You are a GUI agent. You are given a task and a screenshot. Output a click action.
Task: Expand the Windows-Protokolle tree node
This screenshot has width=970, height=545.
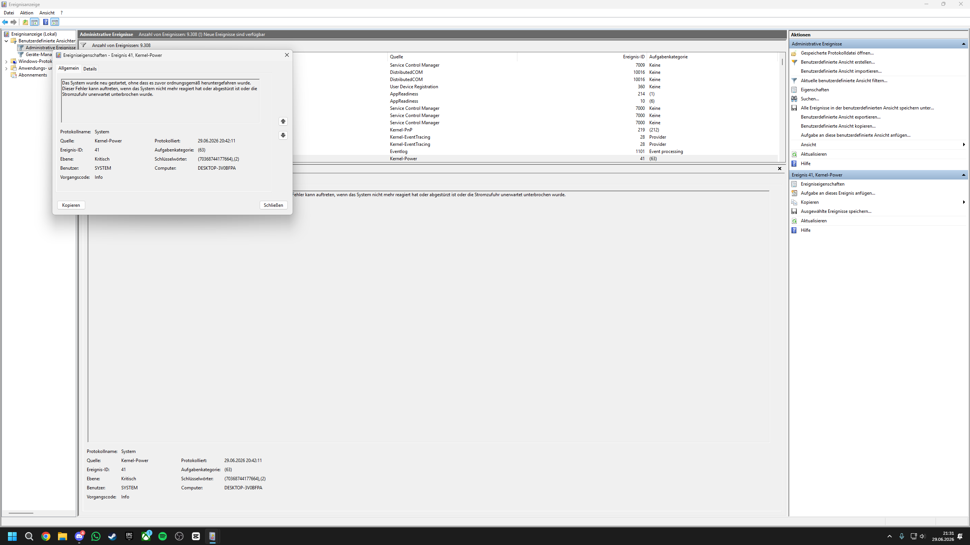click(x=6, y=61)
